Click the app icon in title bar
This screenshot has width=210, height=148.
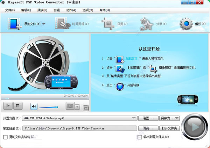[x=3, y=2]
